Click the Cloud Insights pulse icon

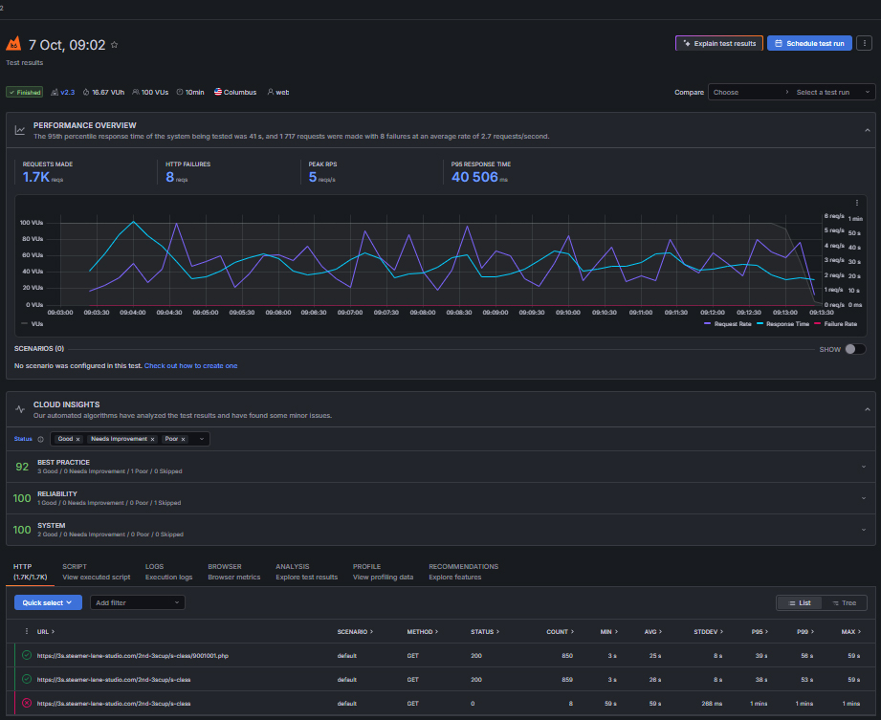pos(20,409)
